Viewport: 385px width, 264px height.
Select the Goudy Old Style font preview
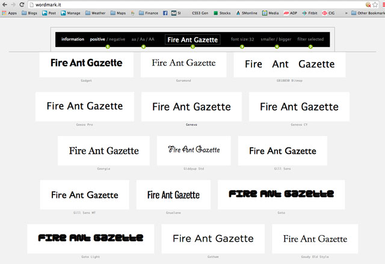pos(315,239)
